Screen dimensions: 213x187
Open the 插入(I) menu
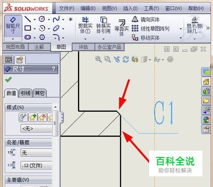[130, 9]
